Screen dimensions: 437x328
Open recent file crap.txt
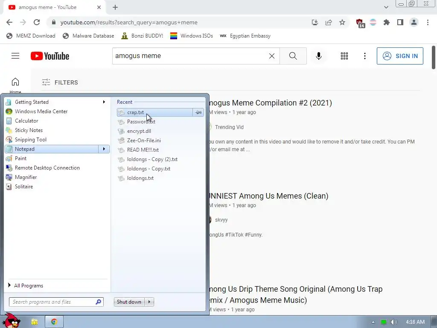click(x=154, y=112)
